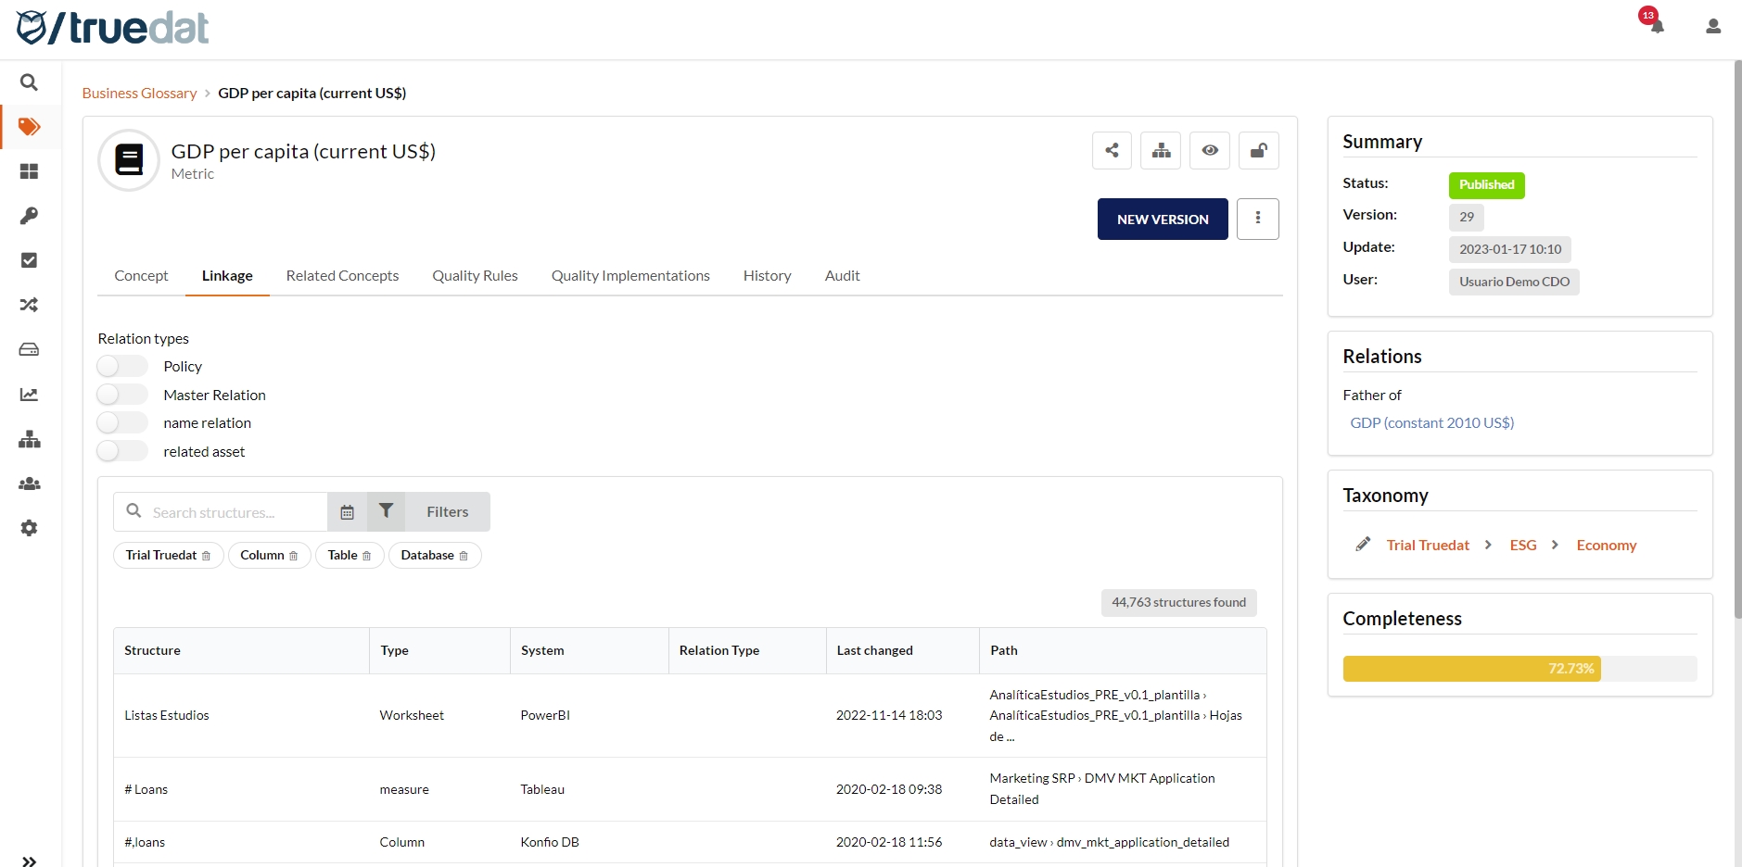Toggle the Master Relation switch
The width and height of the screenshot is (1742, 867).
tap(122, 395)
